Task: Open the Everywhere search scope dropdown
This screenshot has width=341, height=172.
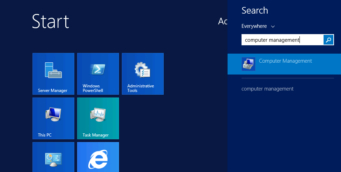Action: 258,26
